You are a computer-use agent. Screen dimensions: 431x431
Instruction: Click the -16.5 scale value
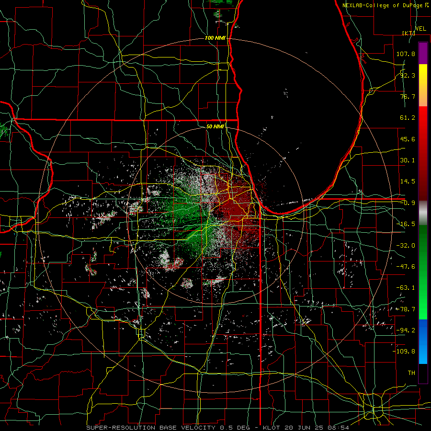click(x=406, y=224)
